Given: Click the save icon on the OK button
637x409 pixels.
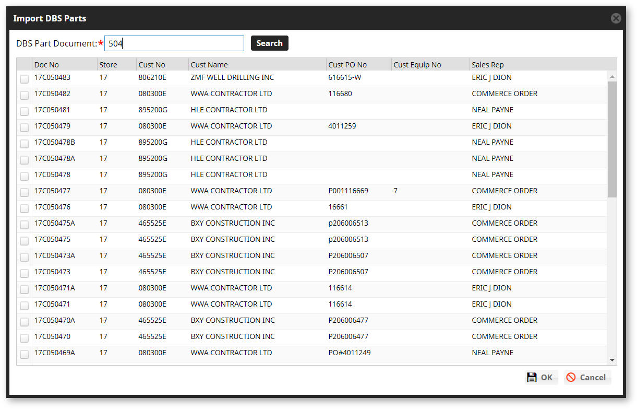Looking at the screenshot, I should click(x=532, y=377).
